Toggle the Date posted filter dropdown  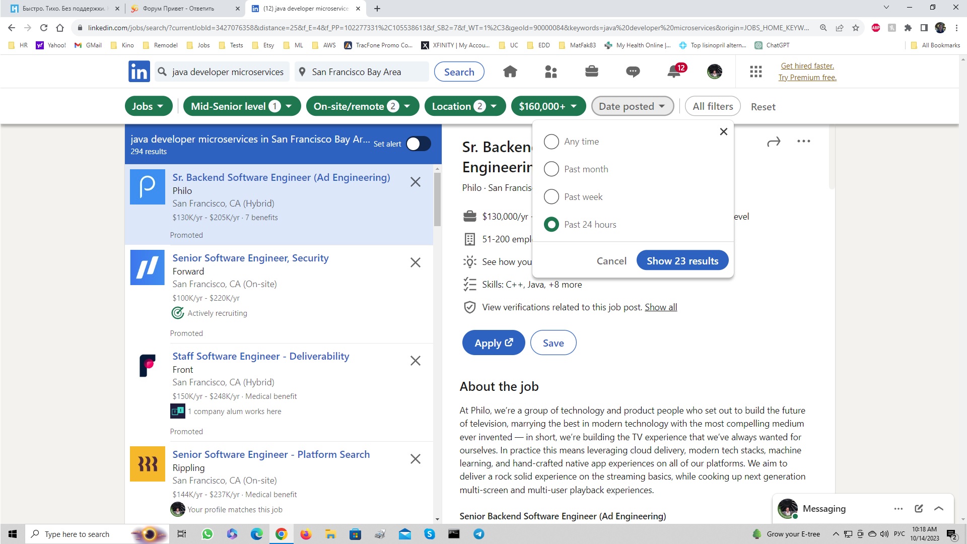click(x=633, y=106)
